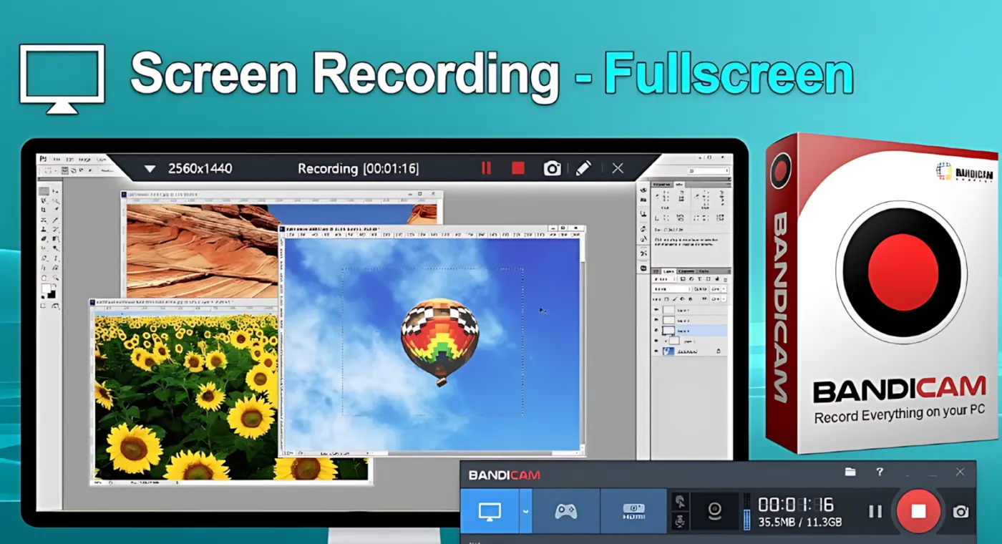
Task: Switch to Game recording mode gamepad icon
Action: (x=566, y=511)
